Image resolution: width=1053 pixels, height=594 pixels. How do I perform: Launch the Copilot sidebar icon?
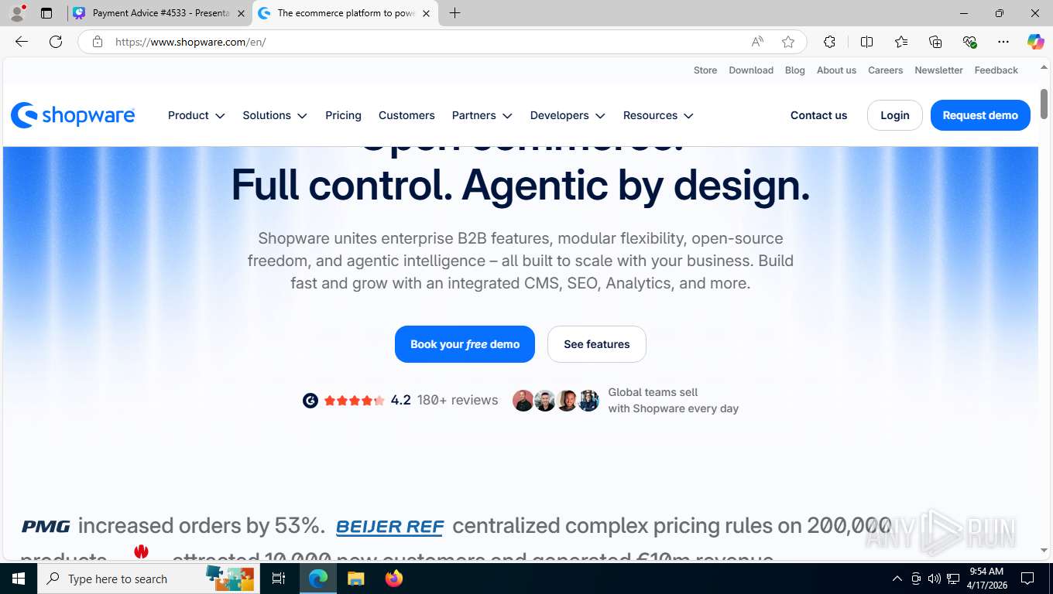[x=1035, y=42]
